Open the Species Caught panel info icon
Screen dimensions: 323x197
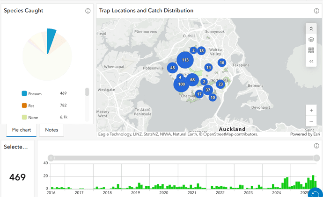(88, 11)
